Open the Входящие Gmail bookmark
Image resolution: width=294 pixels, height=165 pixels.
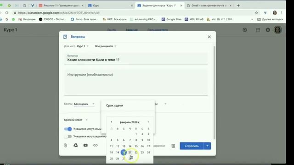pyautogui.click(x=27, y=19)
